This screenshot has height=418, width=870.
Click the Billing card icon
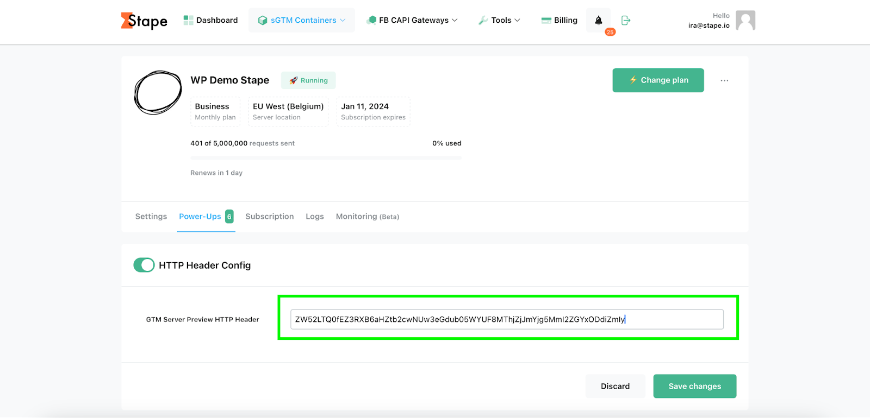click(x=546, y=21)
